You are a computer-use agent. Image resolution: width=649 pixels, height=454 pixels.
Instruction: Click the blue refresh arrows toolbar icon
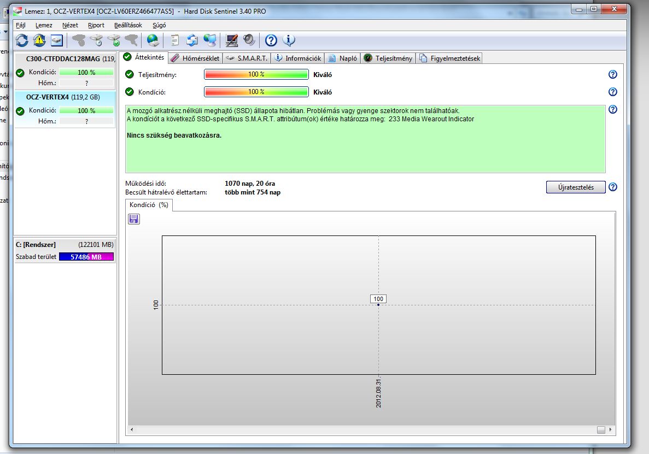pos(21,40)
